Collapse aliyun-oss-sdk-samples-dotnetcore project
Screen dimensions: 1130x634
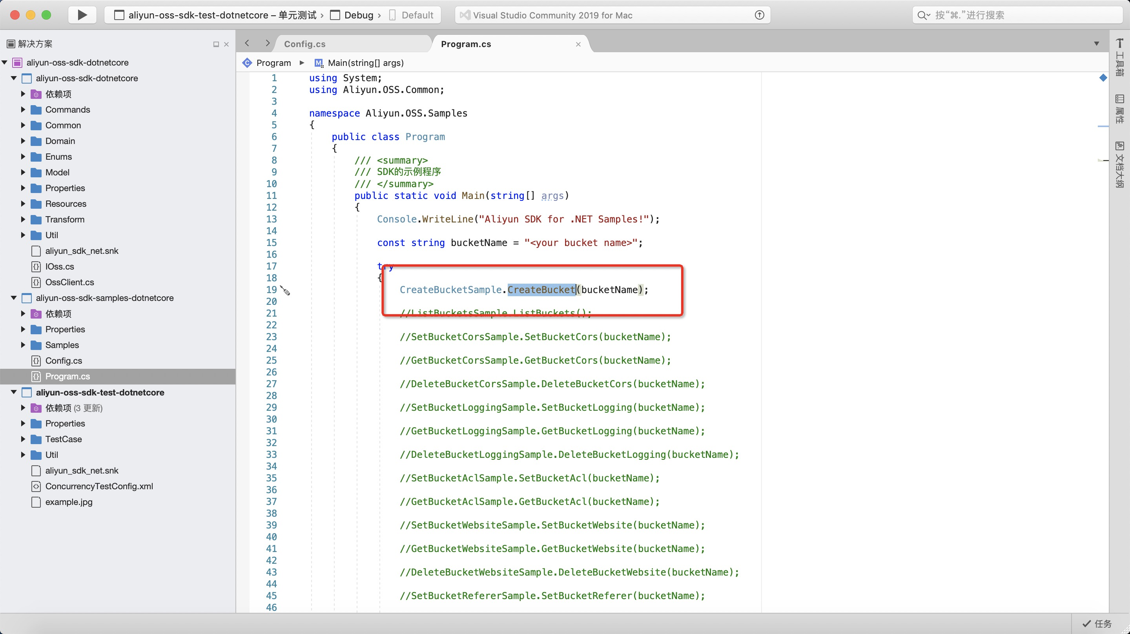pyautogui.click(x=14, y=298)
